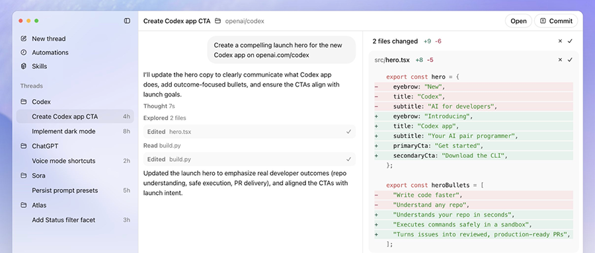Click the added line "Understands your repo in seconds"
Viewport: 595px width, 253px height.
[473, 215]
